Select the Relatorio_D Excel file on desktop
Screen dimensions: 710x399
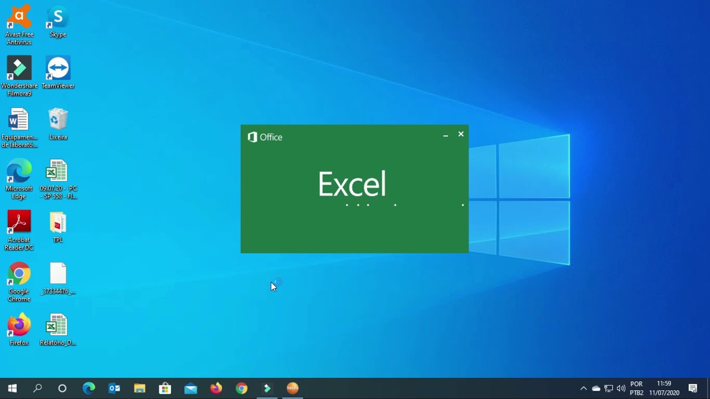tap(58, 330)
